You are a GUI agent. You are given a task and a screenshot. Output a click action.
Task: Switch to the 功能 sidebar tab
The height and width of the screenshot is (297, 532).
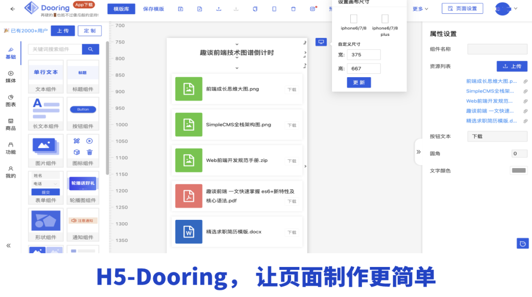pyautogui.click(x=10, y=148)
